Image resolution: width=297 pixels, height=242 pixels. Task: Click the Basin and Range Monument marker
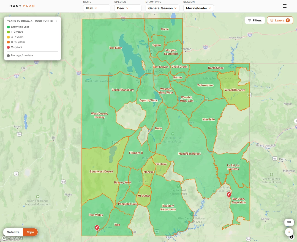(38, 197)
